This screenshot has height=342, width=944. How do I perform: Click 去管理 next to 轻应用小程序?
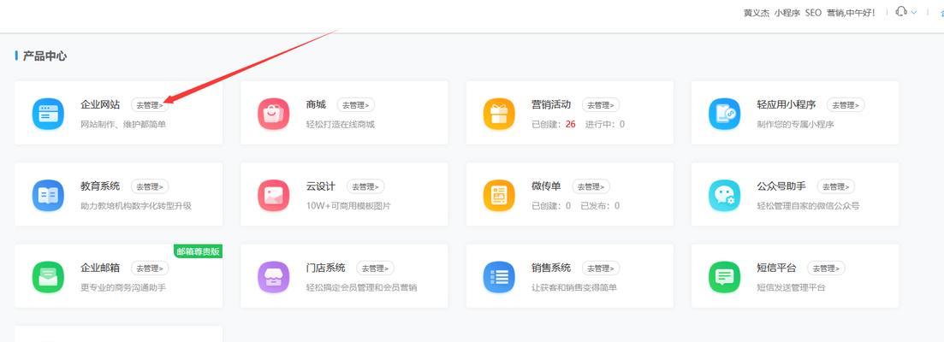tap(846, 105)
